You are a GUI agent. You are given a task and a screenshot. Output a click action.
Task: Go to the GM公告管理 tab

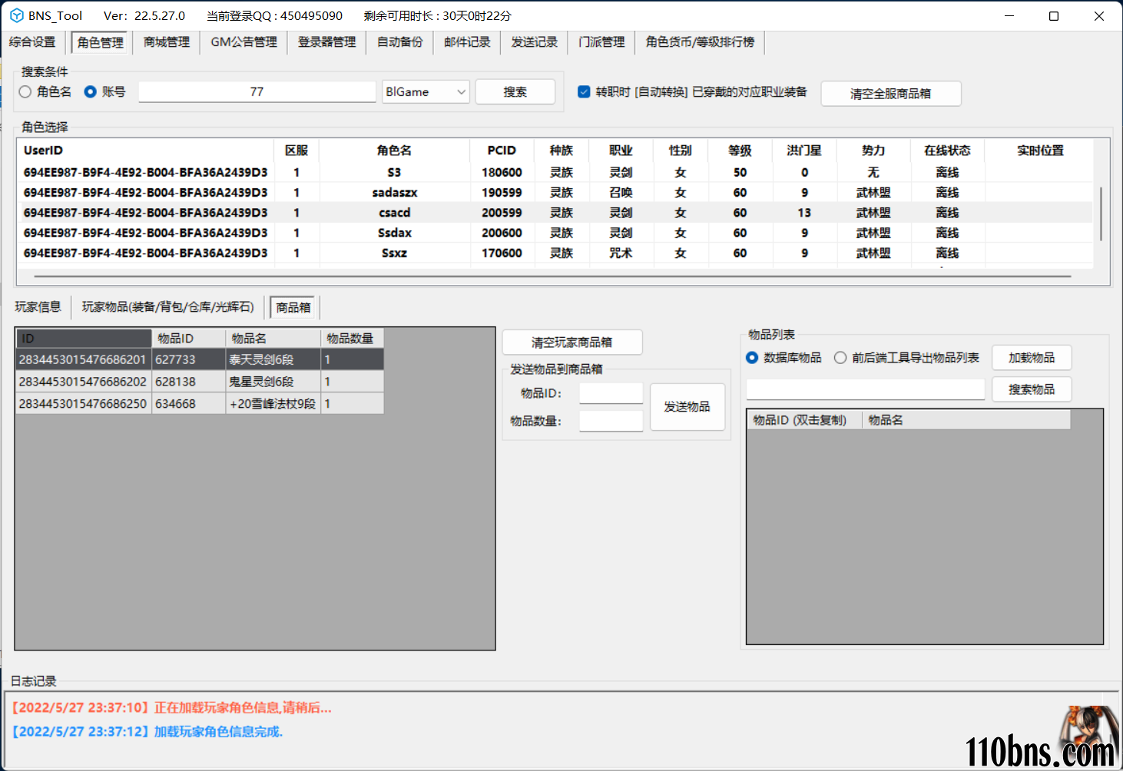click(x=244, y=42)
